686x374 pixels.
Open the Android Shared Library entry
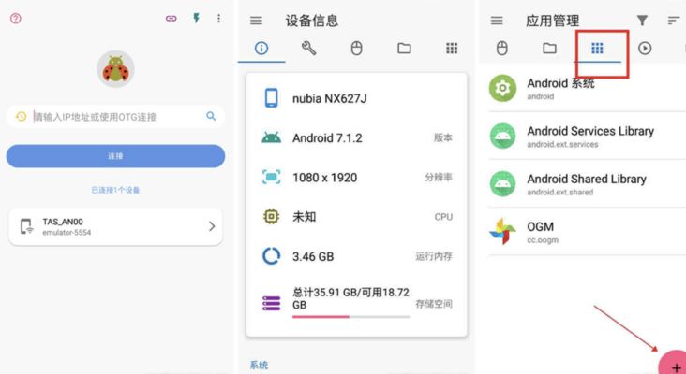click(x=587, y=183)
